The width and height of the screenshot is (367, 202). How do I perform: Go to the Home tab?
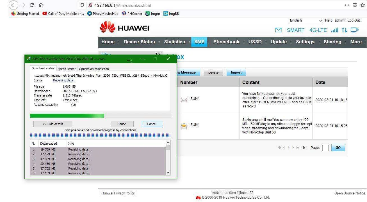[x=108, y=42]
